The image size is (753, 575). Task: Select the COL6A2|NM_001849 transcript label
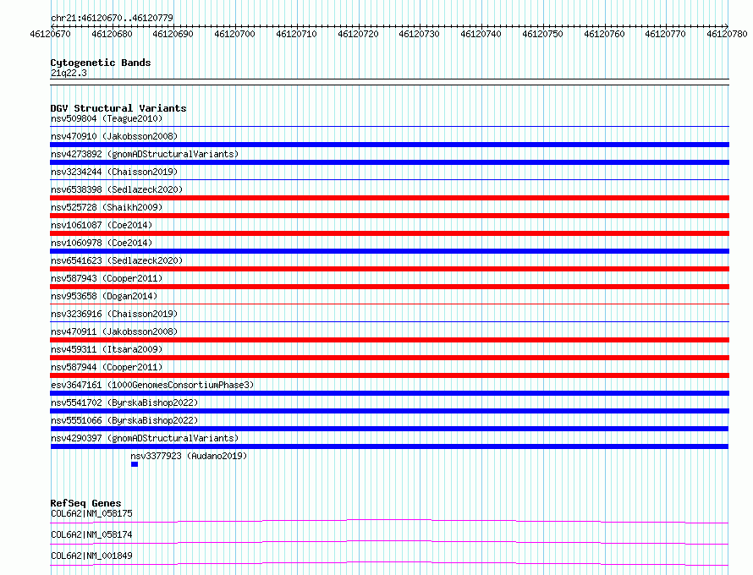pyautogui.click(x=91, y=556)
